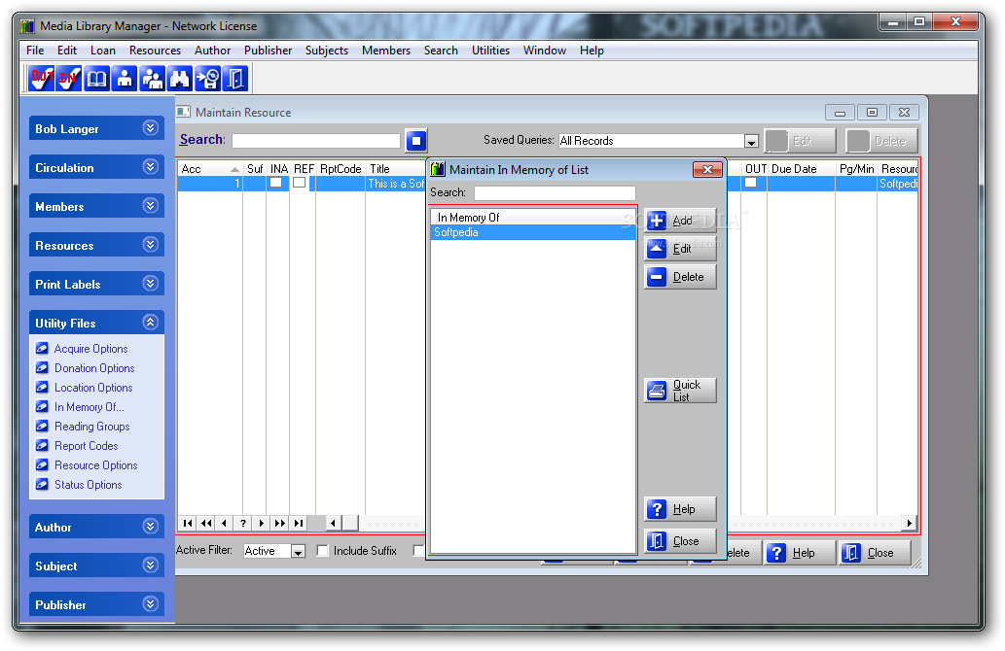Open the Window menu
The height and width of the screenshot is (651, 1005).
coord(545,50)
